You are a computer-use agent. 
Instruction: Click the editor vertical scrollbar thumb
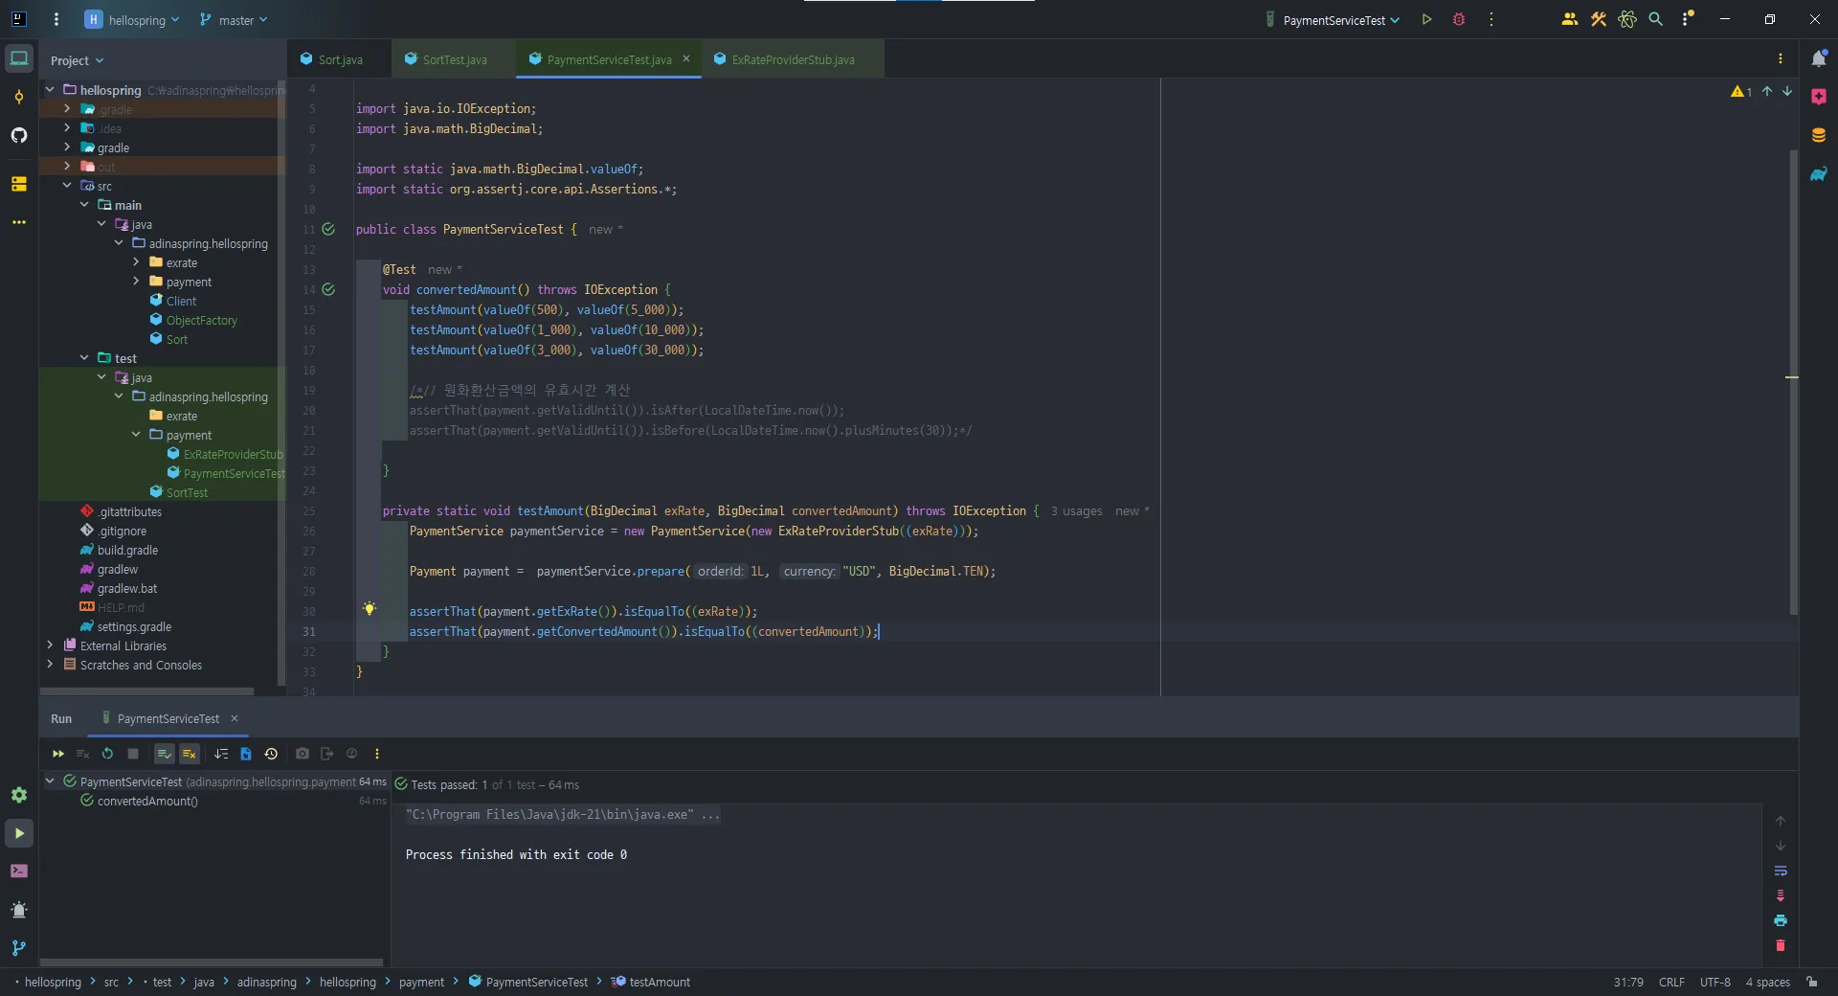1793,381
